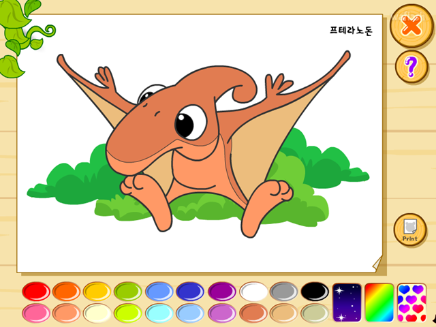The image size is (436, 327).
Task: Pick the gray paint swatch
Action: 283,292
